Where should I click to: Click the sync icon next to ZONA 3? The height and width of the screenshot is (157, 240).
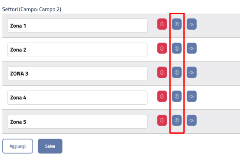tap(177, 72)
